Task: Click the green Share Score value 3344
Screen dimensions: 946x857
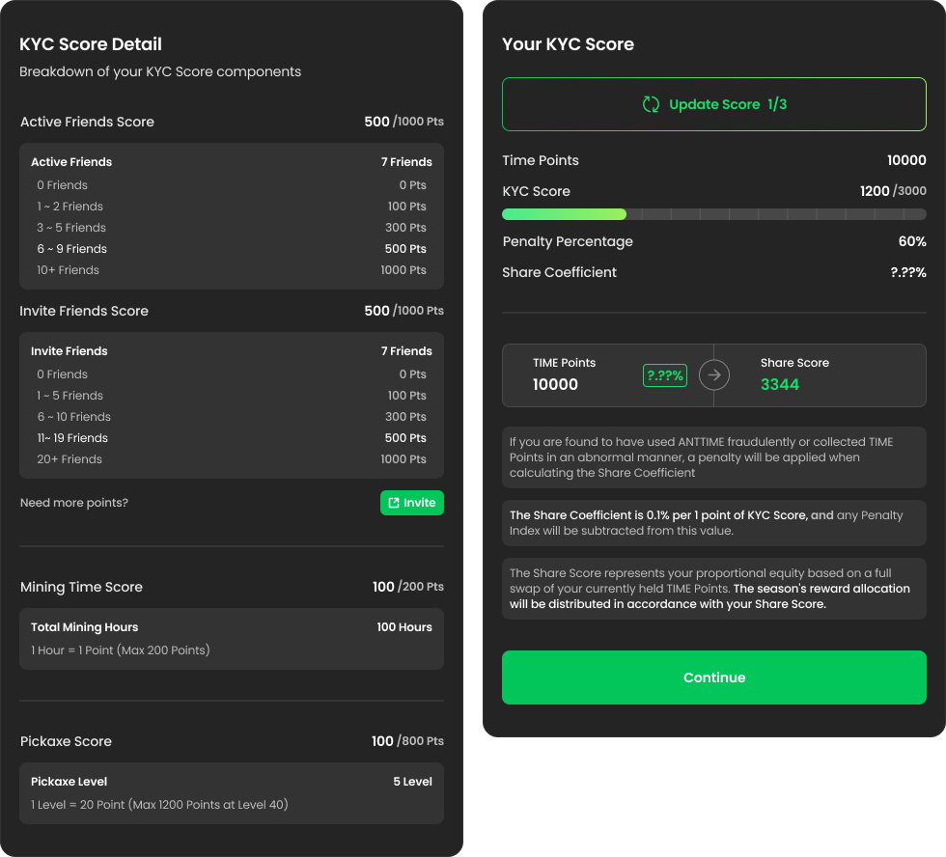Action: tap(780, 385)
